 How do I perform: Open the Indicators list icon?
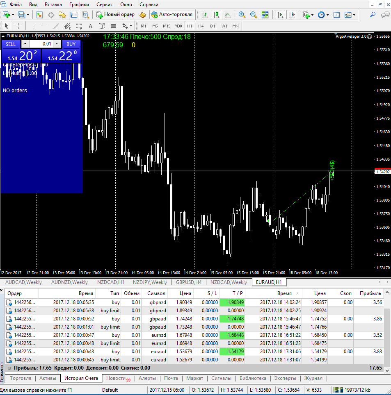[306, 15]
